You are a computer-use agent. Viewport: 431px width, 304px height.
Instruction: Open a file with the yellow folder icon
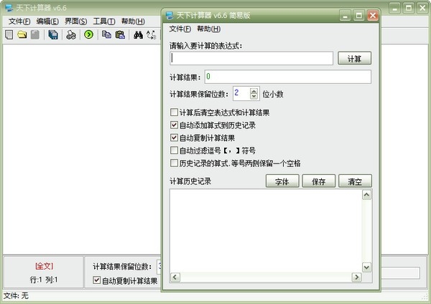click(x=22, y=35)
